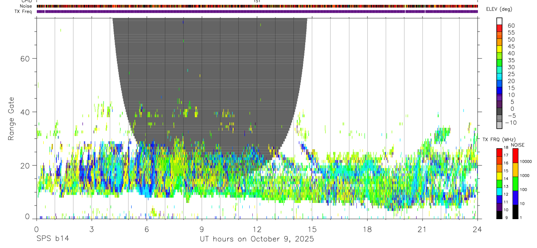537x248 pixels.
Task: Click the purple TX Freq strip above plot
Action: (257, 11)
